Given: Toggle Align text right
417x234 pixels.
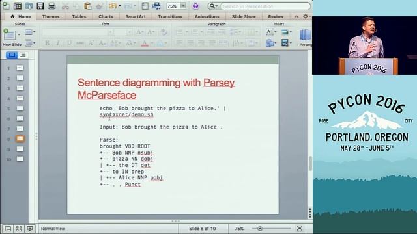Looking at the screenshot, I should click(201, 43).
